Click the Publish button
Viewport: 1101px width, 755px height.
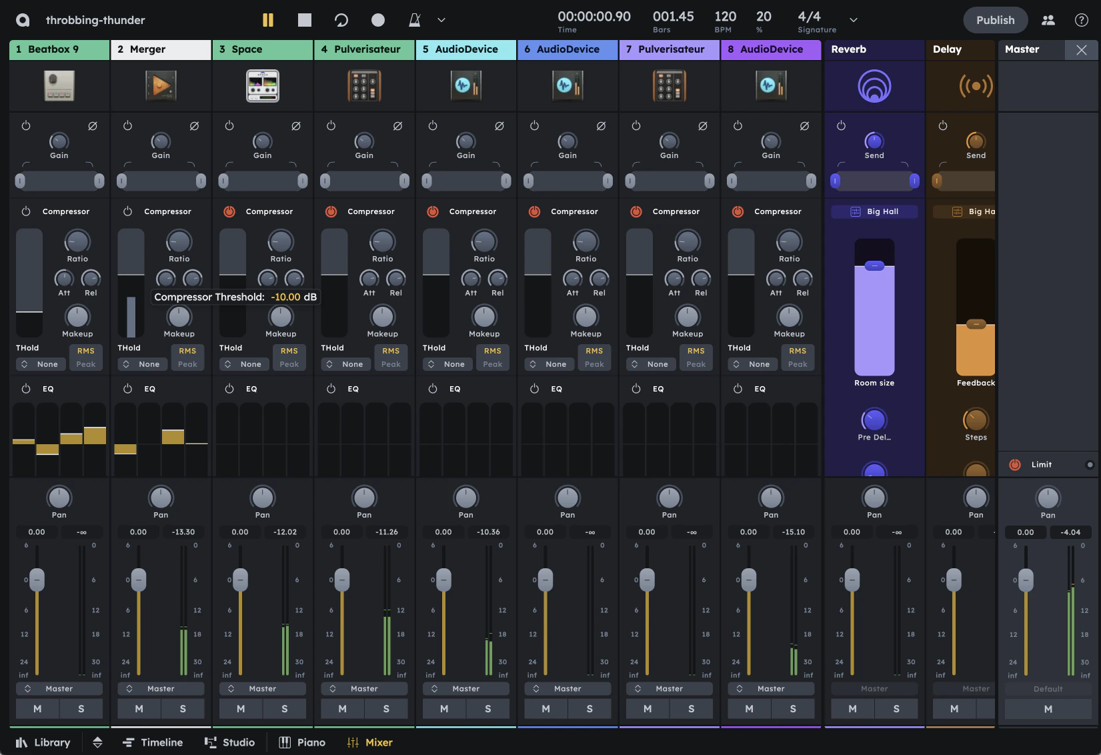[x=995, y=20]
